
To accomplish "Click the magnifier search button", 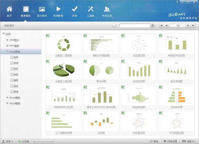I will tap(153, 26).
